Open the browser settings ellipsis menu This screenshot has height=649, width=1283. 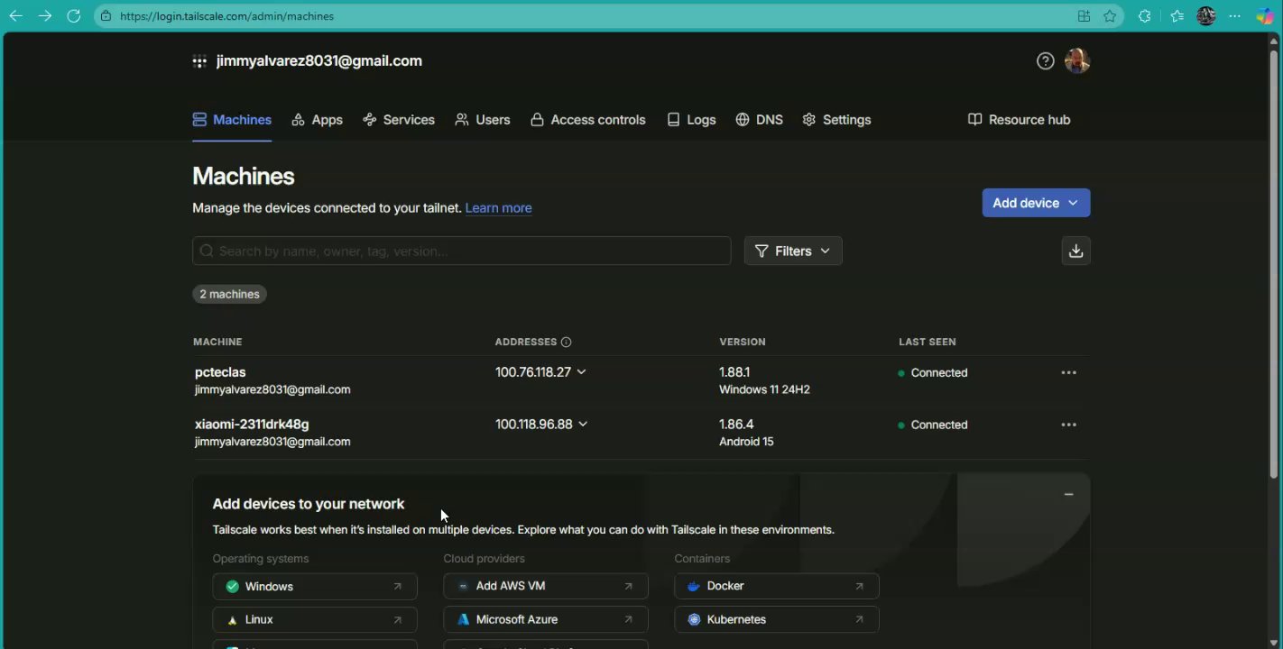[x=1235, y=16]
